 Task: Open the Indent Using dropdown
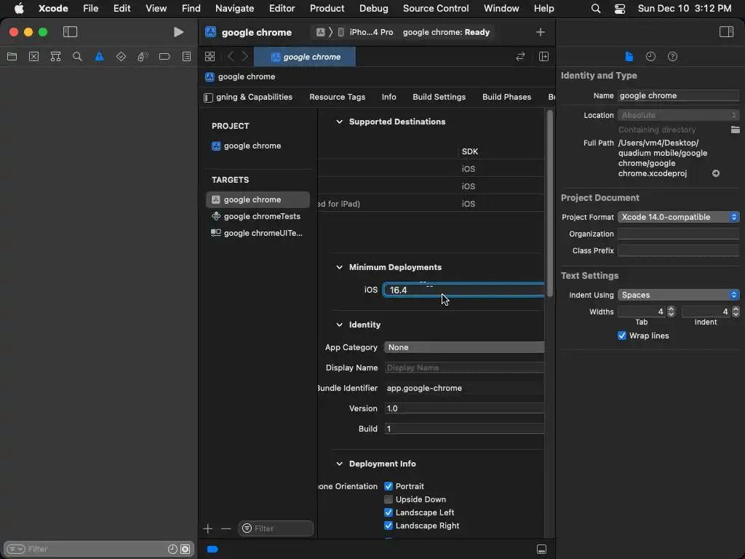click(x=678, y=295)
